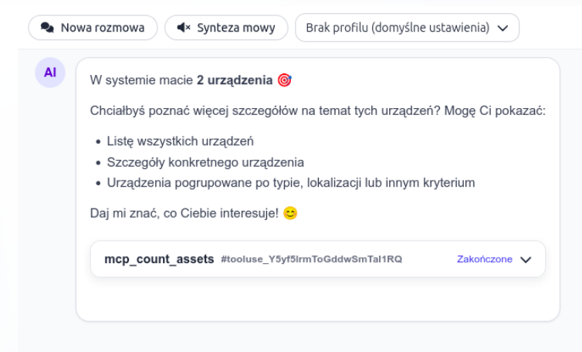Click the muted speaker icon
582x352 pixels.
click(184, 28)
